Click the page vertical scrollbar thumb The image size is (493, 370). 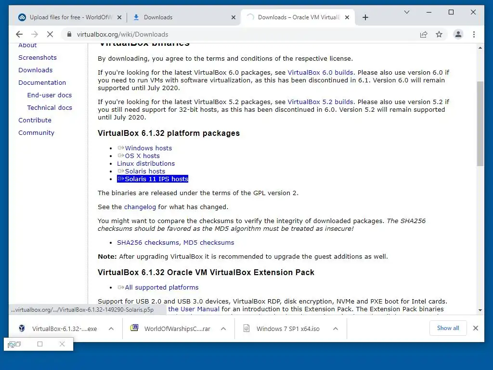tap(480, 124)
